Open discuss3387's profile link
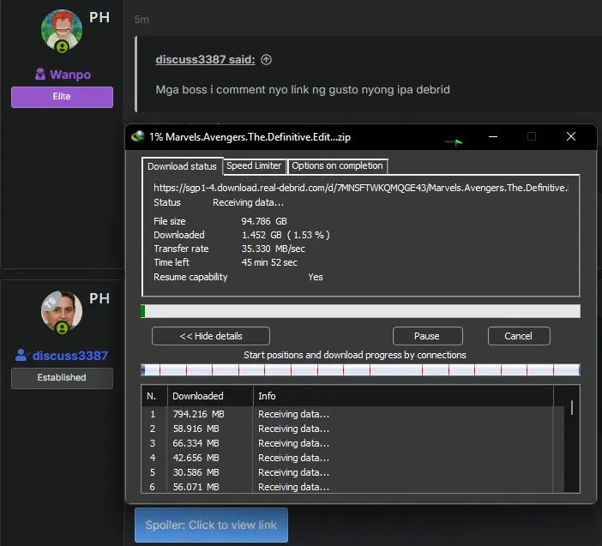This screenshot has width=602, height=546. 69,356
